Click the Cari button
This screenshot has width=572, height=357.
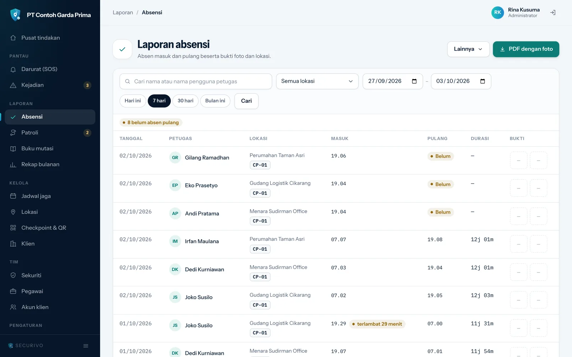tap(246, 101)
